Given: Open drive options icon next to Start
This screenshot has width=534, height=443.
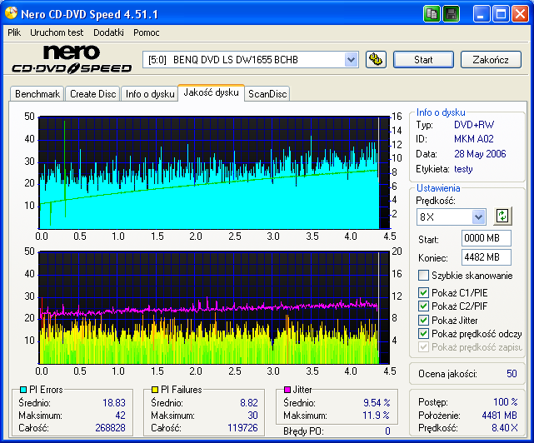Looking at the screenshot, I should (x=376, y=60).
